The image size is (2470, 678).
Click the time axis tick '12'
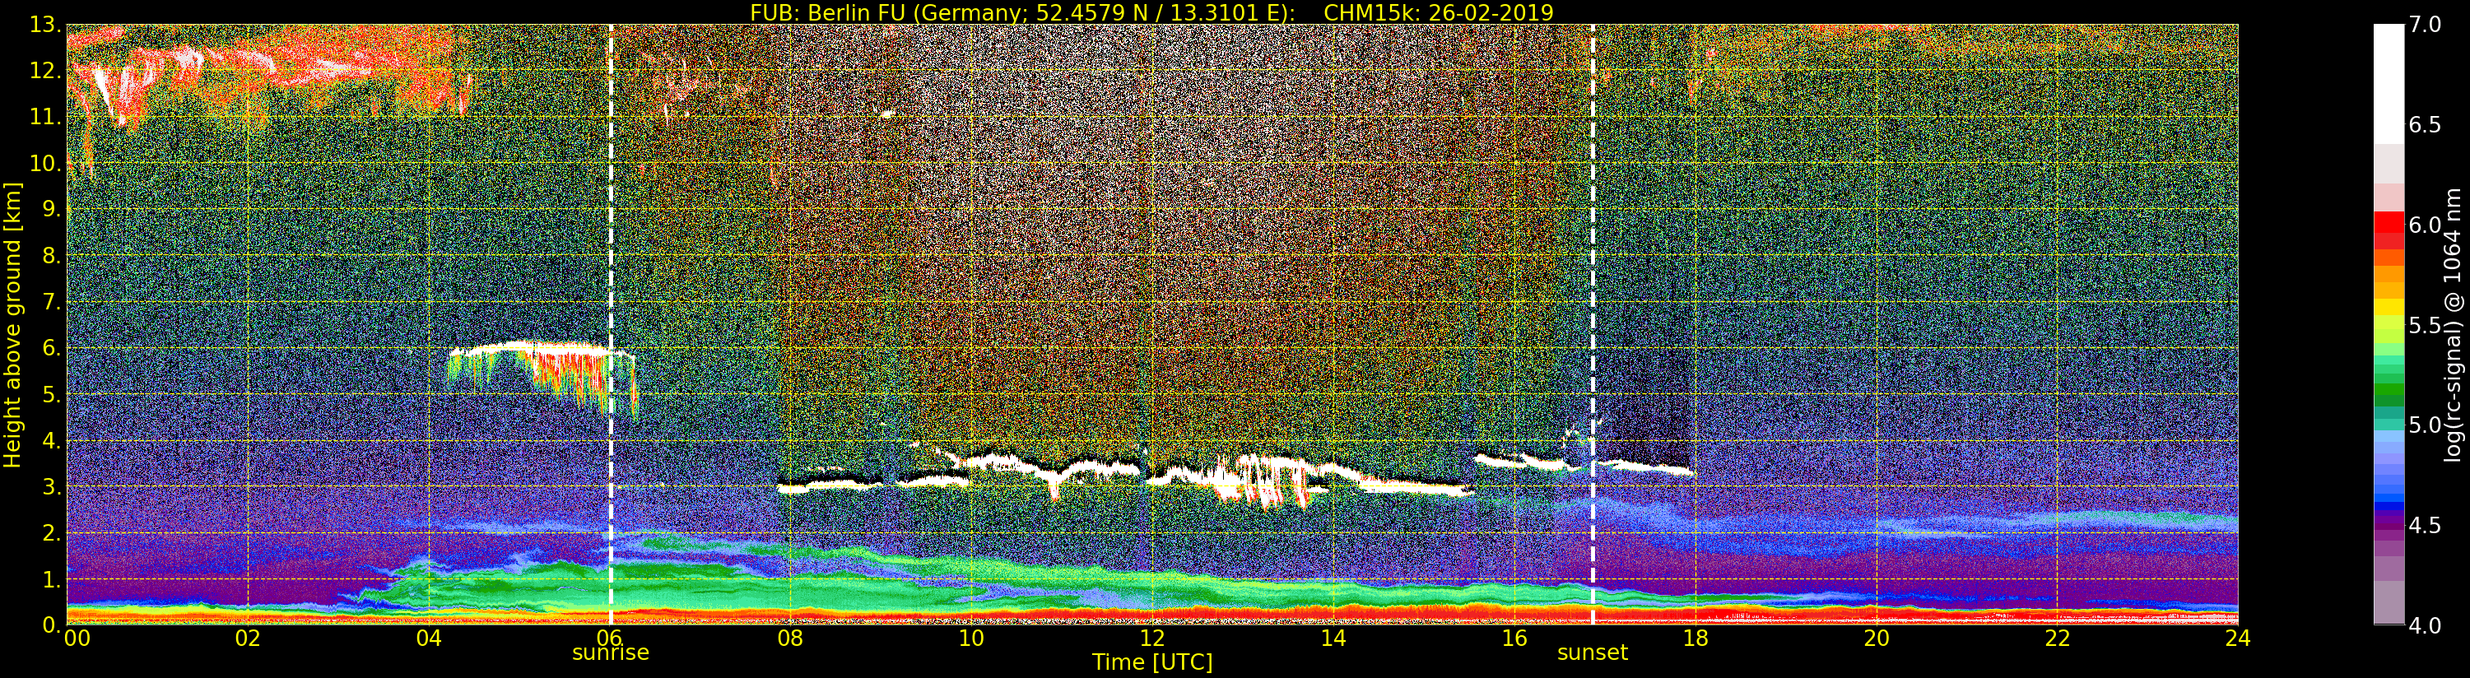tap(1152, 638)
